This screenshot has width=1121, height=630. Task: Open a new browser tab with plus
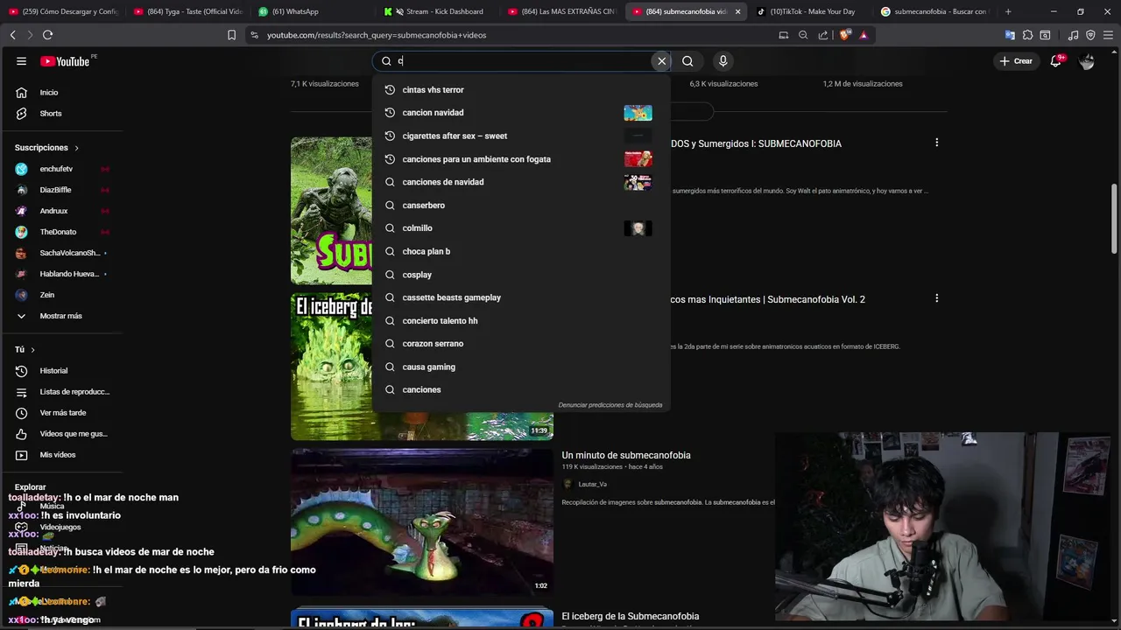click(1008, 11)
